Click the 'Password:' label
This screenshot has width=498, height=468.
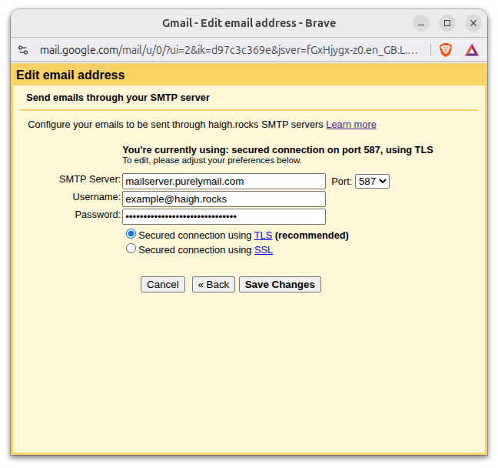coord(98,215)
